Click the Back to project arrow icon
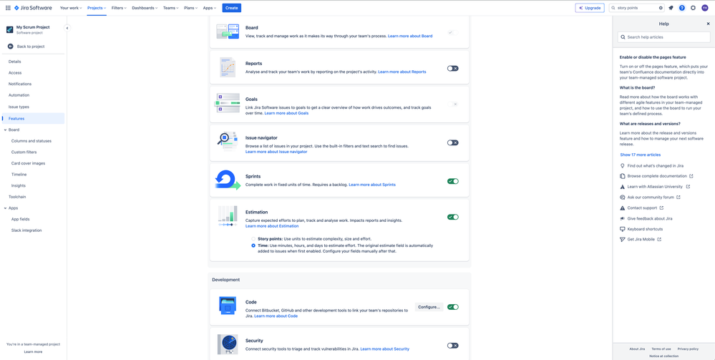 [11, 47]
